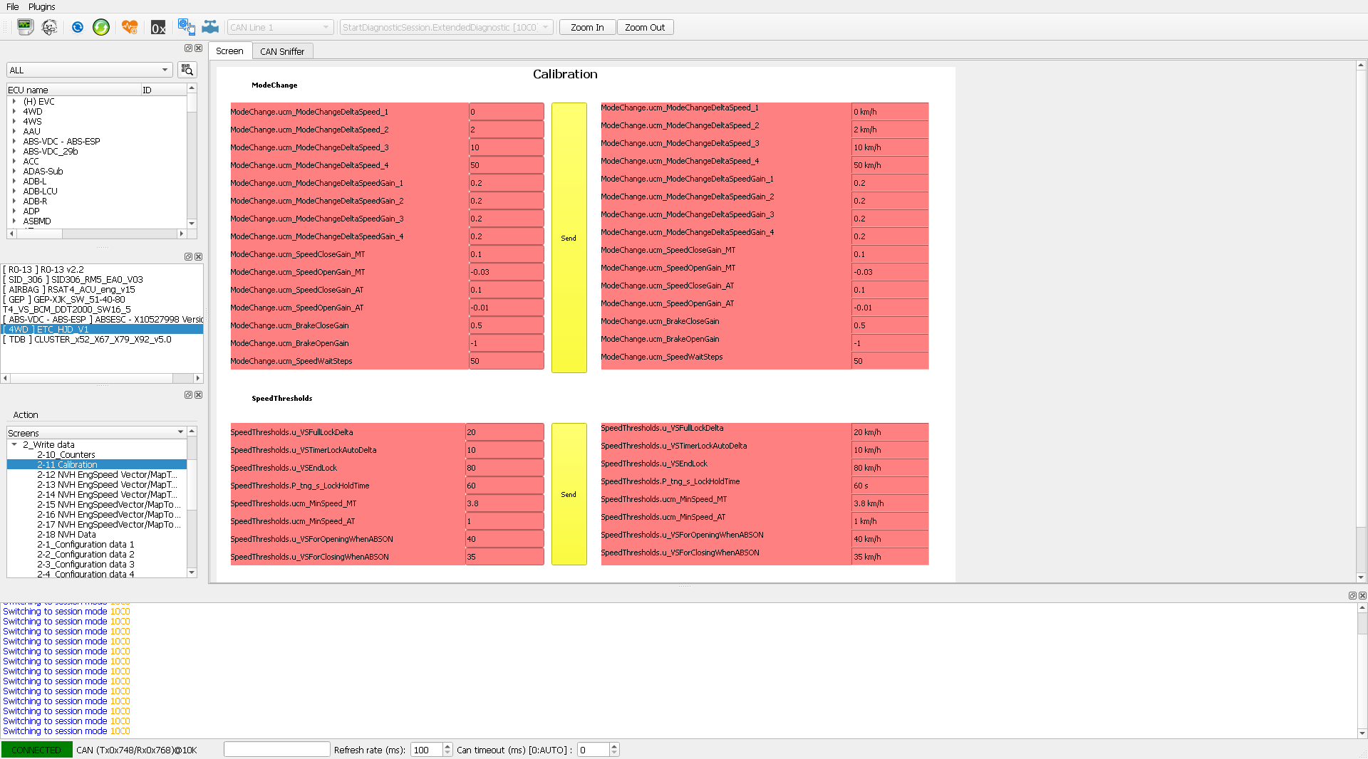The image size is (1368, 759).
Task: Select the TDB CLUSTER_x52 entry
Action: pyautogui.click(x=88, y=339)
